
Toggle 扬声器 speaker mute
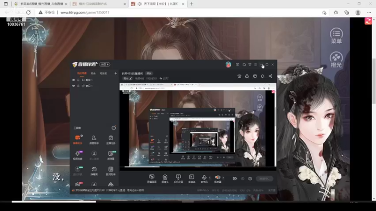(x=218, y=179)
